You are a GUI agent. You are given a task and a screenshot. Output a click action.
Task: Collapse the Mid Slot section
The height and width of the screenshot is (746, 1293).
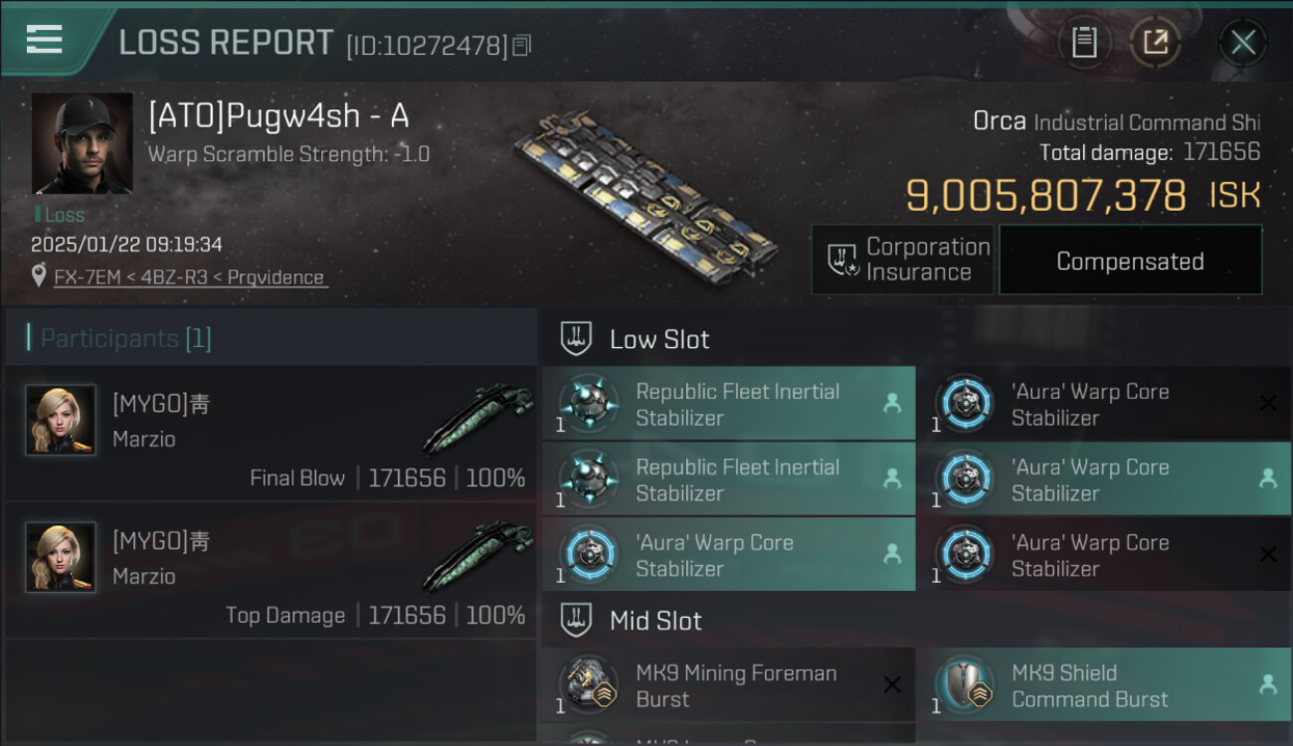[x=577, y=621]
